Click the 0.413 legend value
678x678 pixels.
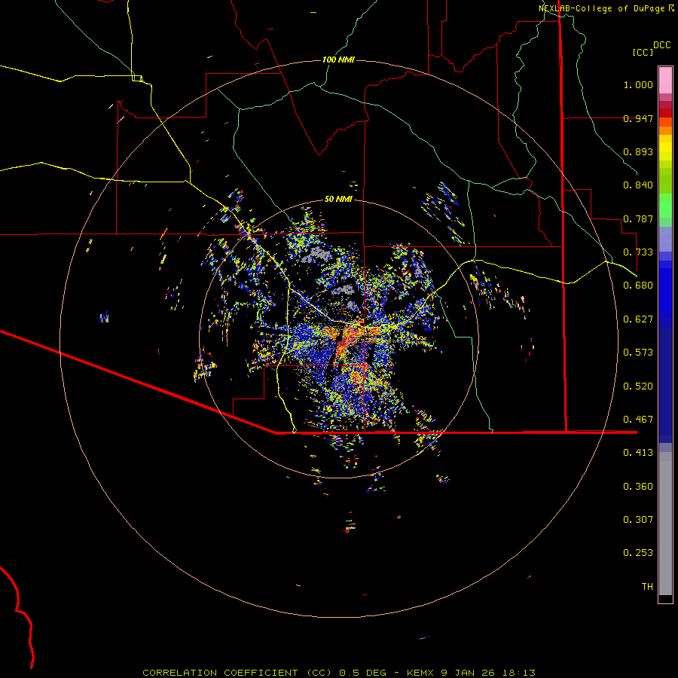click(638, 453)
